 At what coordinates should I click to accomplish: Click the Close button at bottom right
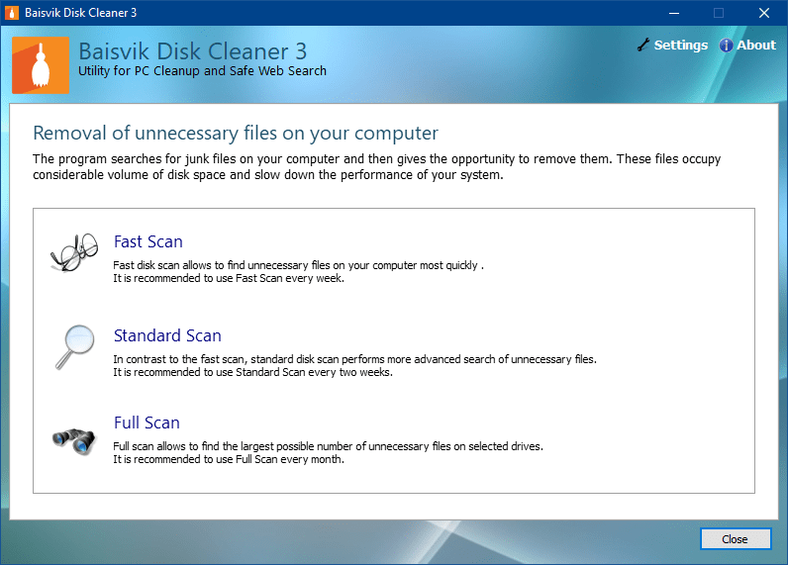click(x=736, y=539)
